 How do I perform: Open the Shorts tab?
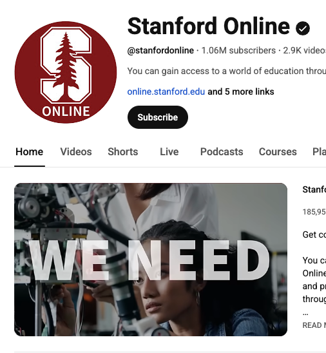(x=122, y=152)
